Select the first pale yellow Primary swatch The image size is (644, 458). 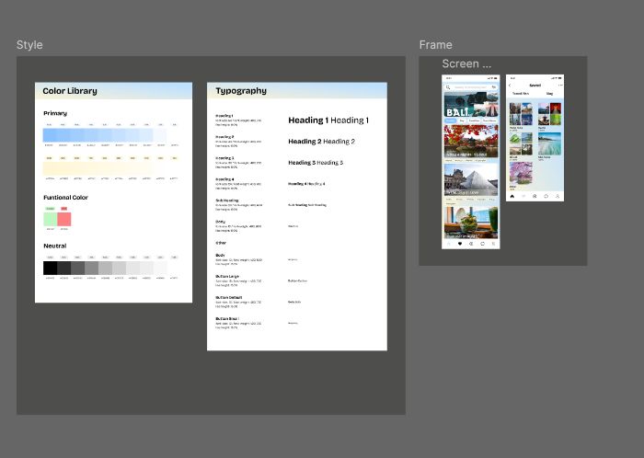(x=50, y=168)
